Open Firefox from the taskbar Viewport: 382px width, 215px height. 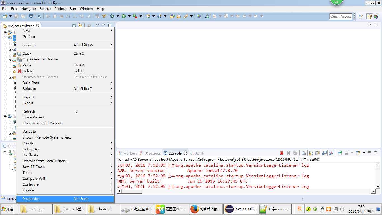click(206, 209)
